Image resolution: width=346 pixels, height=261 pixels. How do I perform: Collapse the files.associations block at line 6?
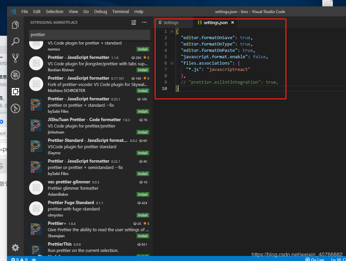point(172,63)
